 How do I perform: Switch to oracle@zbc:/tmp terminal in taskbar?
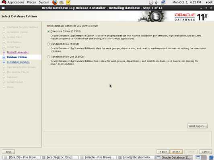click(x=60, y=158)
